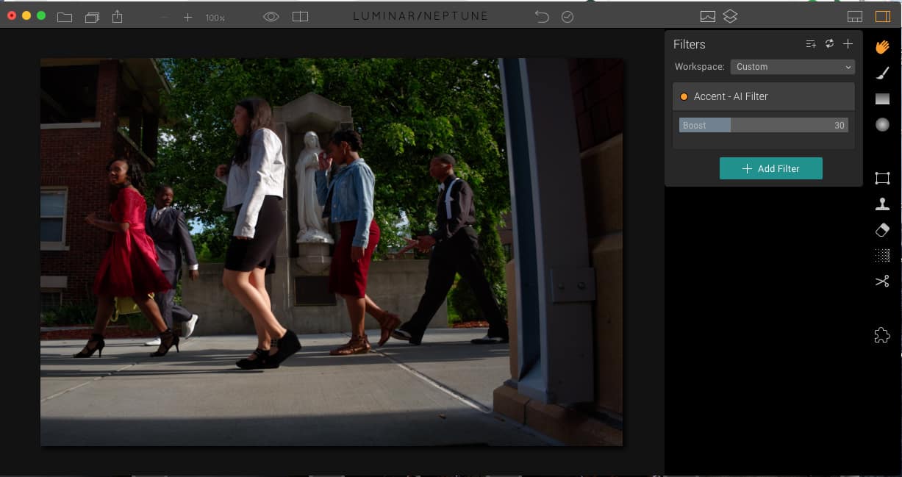Open the Denoise tool

(882, 256)
